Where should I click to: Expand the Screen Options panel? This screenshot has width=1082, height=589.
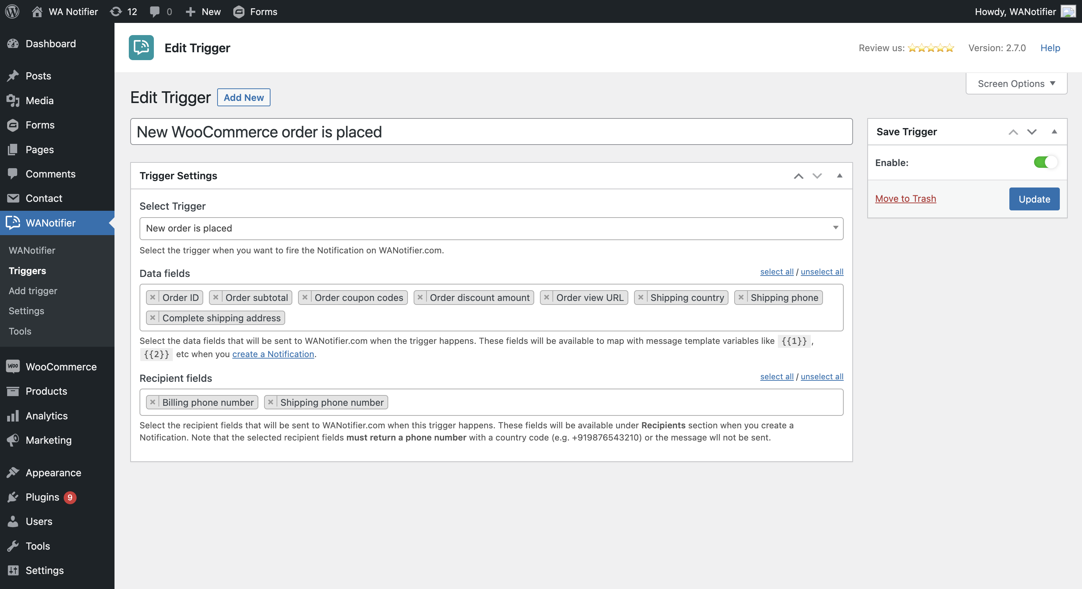[x=1016, y=84]
